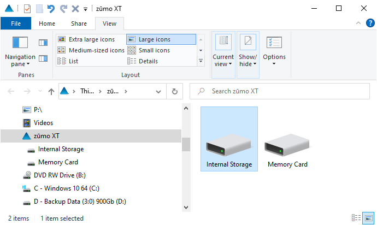The height and width of the screenshot is (225, 377).
Task: Toggle the Details pane icon
Action: point(43,58)
